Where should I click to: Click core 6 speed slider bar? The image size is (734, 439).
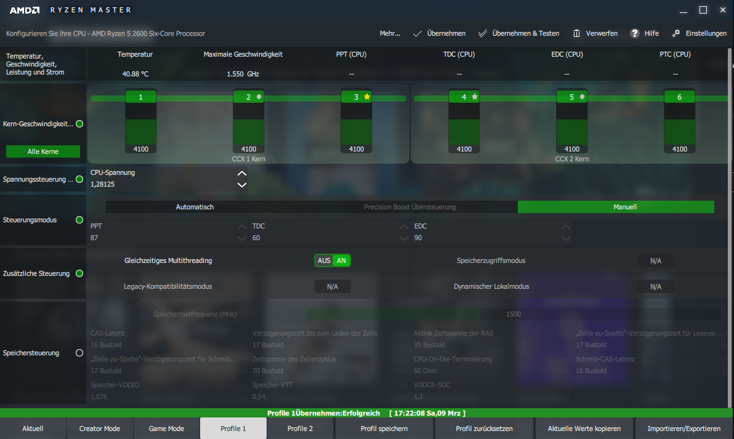coord(680,124)
